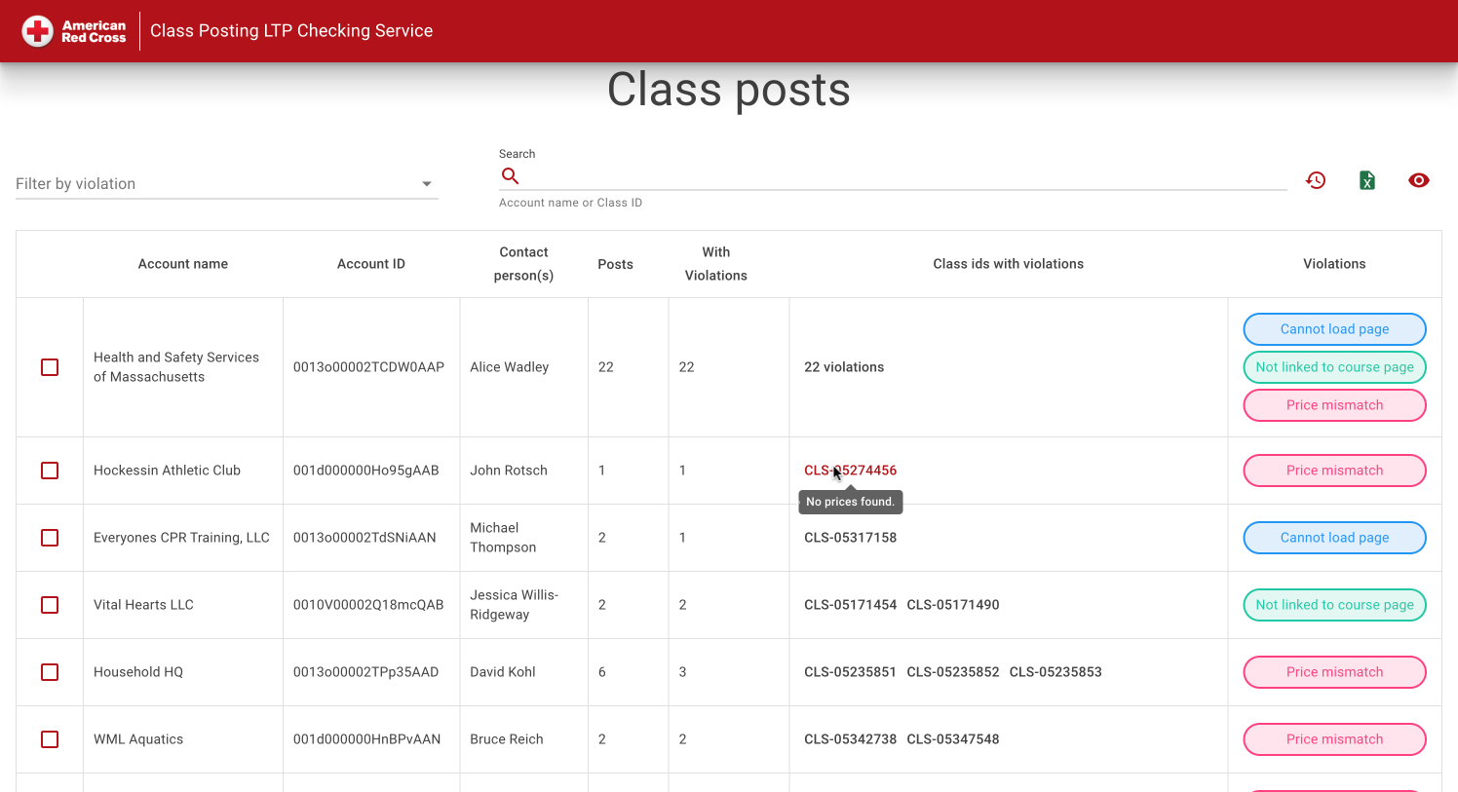Tick the Vital Hearts LLC checkbox
Viewport: 1458px width, 792px height.
point(50,605)
